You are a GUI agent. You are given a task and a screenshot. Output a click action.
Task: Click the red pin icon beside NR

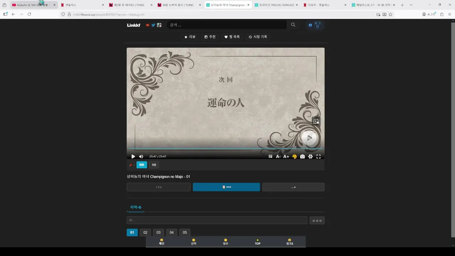point(130,165)
